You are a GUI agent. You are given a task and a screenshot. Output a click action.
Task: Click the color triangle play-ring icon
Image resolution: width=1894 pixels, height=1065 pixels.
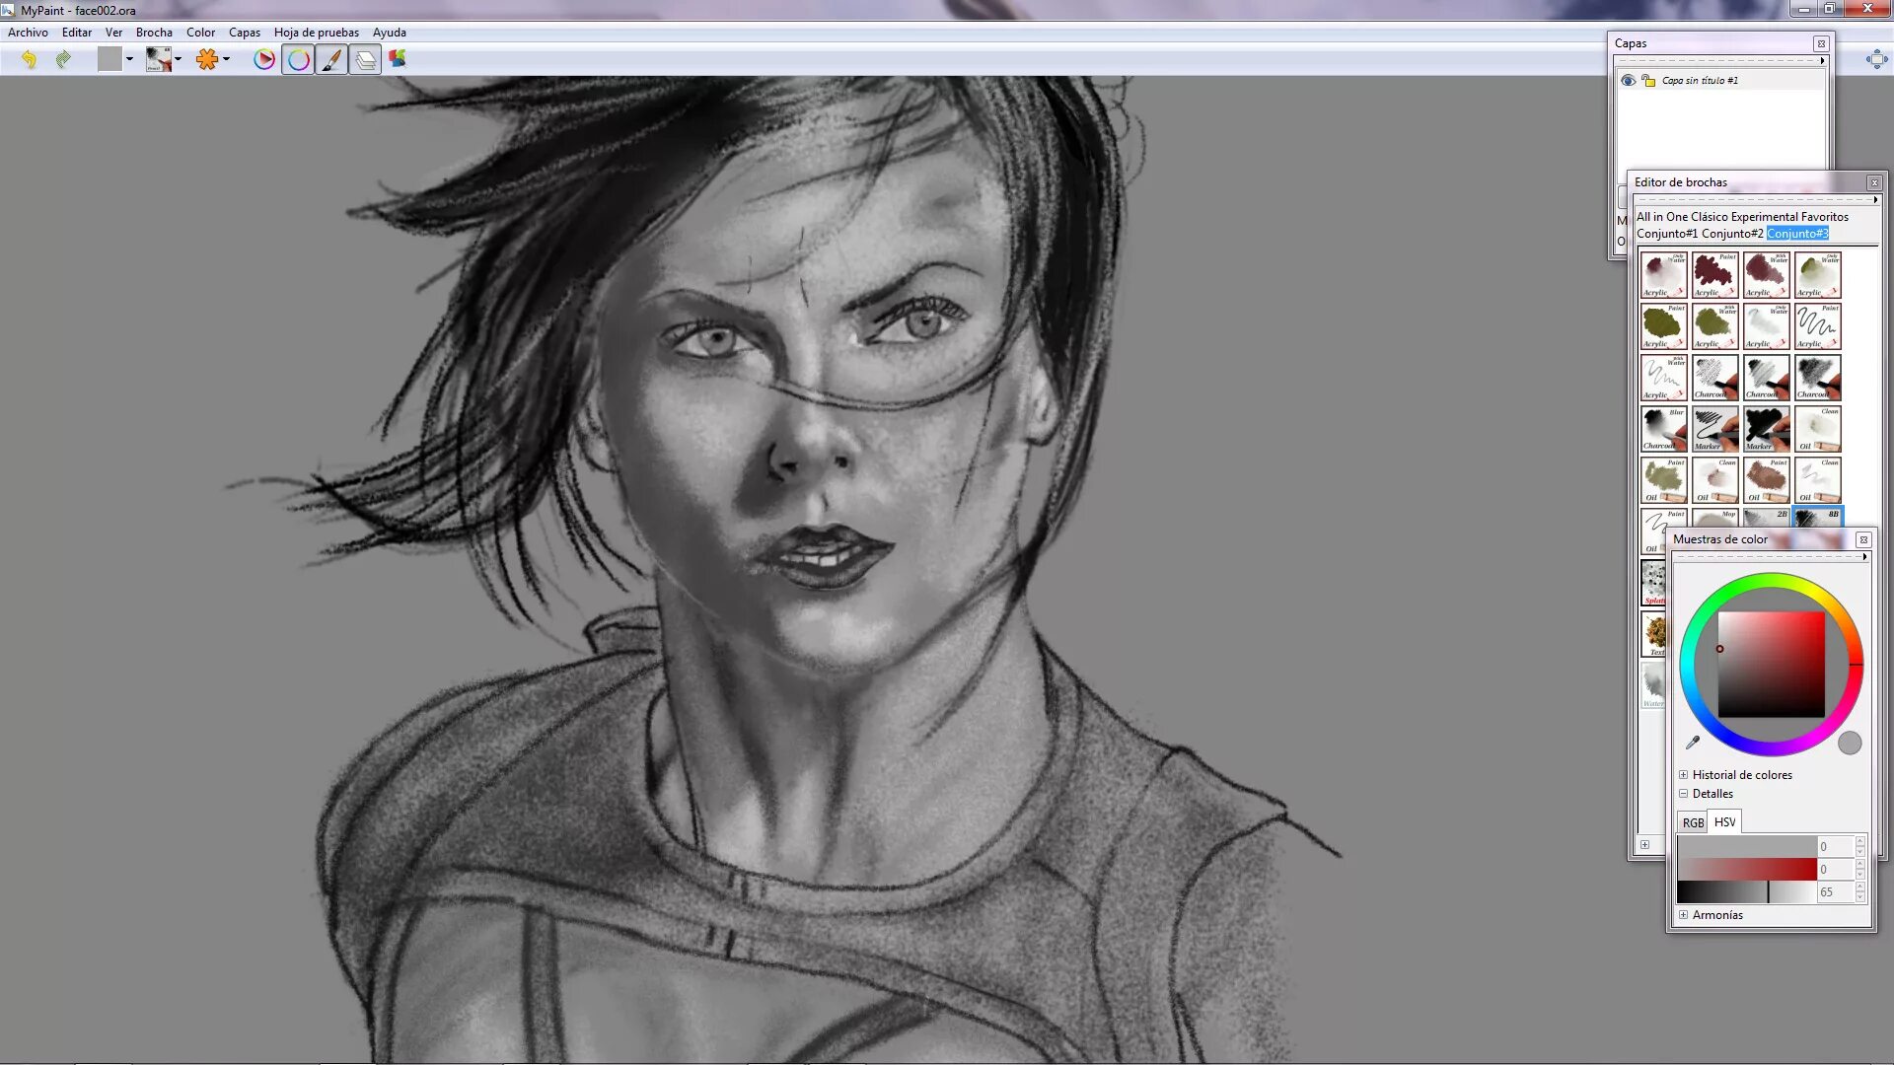(x=263, y=60)
